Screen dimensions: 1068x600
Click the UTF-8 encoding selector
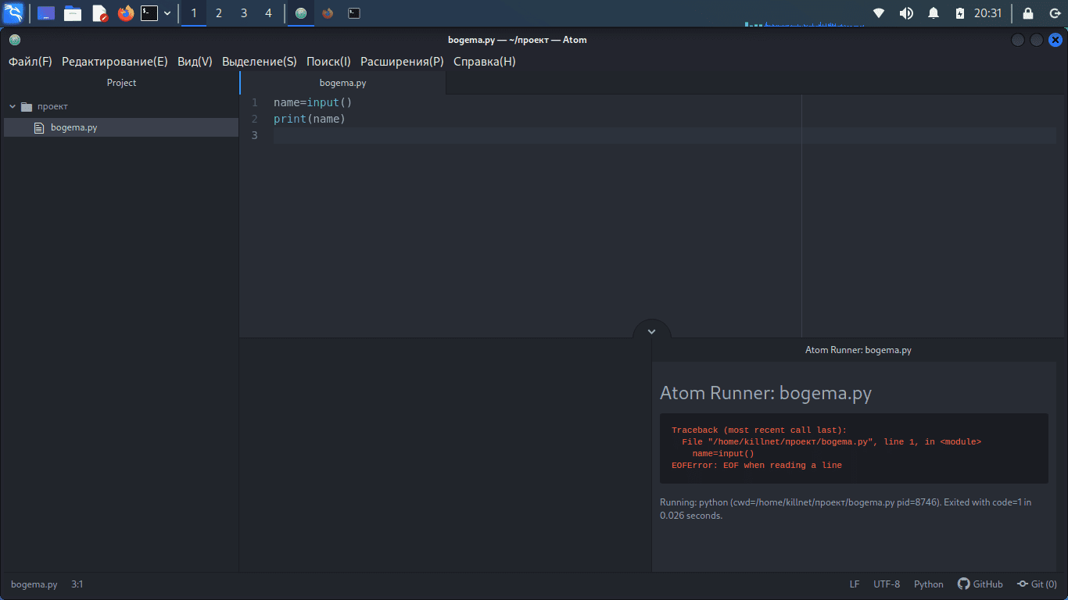(886, 584)
